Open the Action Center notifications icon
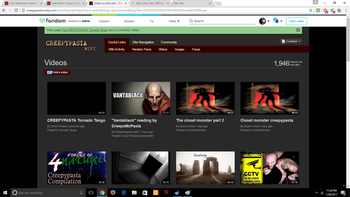 (343, 193)
